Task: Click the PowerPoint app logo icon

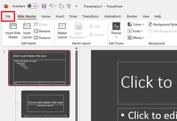Action: click(x=6, y=6)
